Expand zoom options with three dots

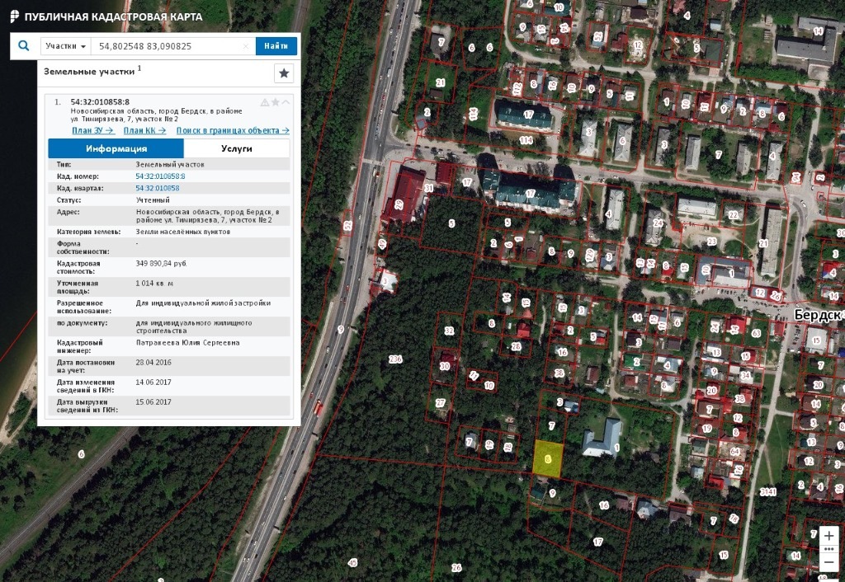pyautogui.click(x=829, y=549)
